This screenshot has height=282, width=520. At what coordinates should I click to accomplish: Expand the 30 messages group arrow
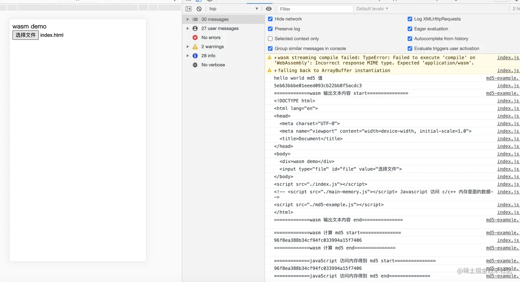(187, 19)
